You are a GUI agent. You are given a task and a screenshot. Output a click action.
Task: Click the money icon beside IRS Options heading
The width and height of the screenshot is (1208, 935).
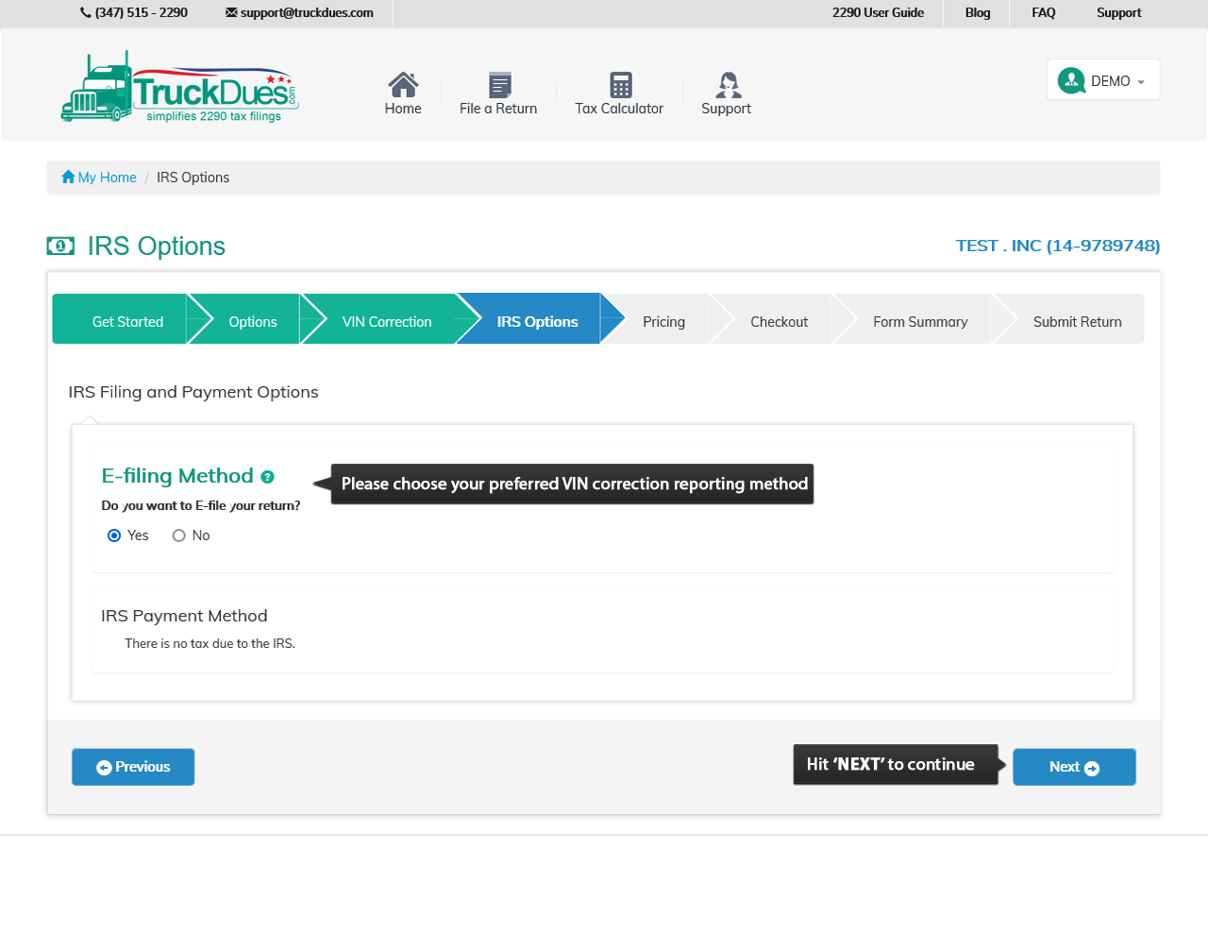click(60, 246)
